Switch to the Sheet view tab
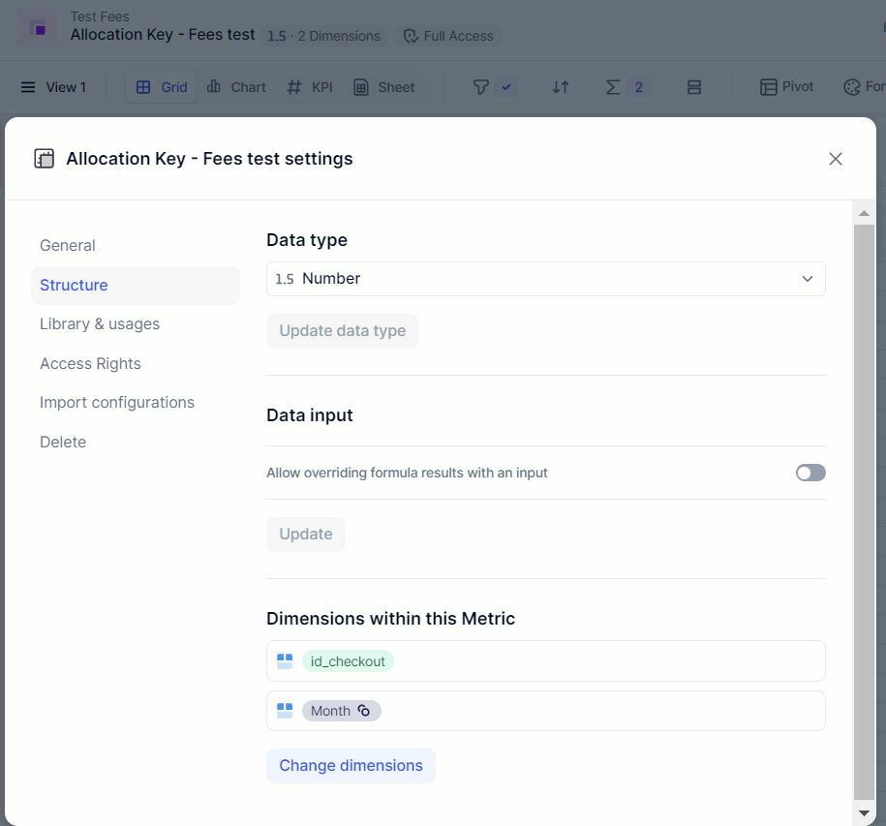This screenshot has width=886, height=826. 384,87
